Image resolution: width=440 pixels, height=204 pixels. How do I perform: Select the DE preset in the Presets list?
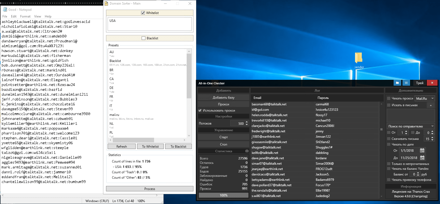click(x=111, y=88)
